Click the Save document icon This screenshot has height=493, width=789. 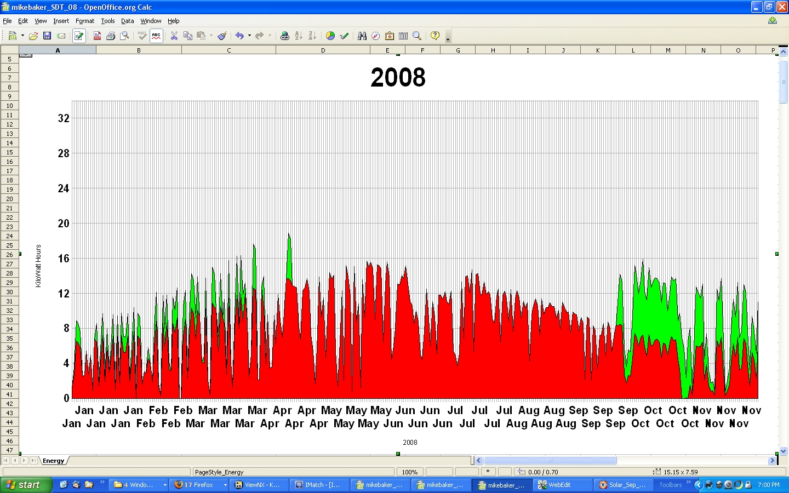pos(47,36)
